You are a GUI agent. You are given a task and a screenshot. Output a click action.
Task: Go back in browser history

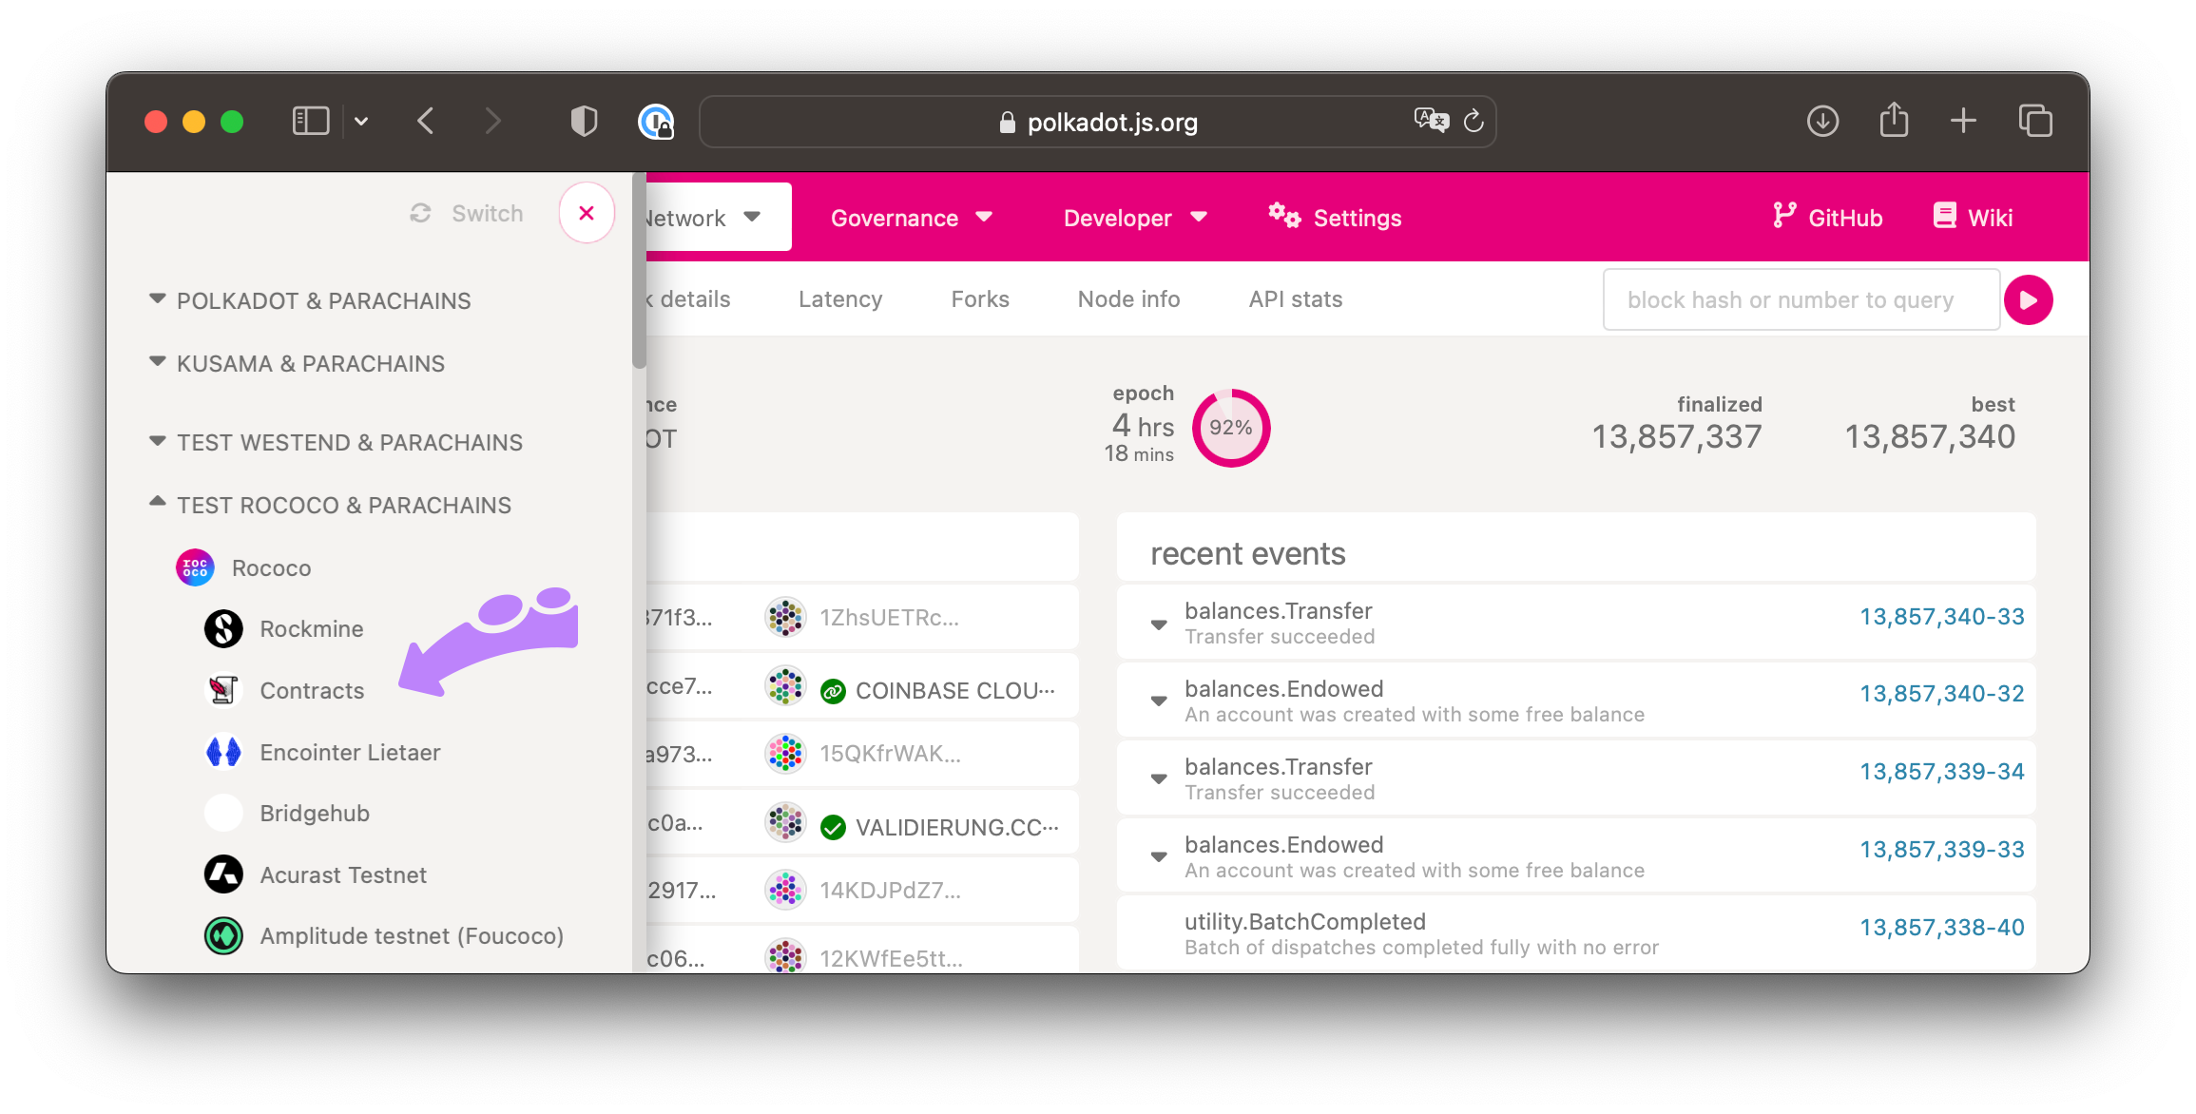tap(426, 121)
